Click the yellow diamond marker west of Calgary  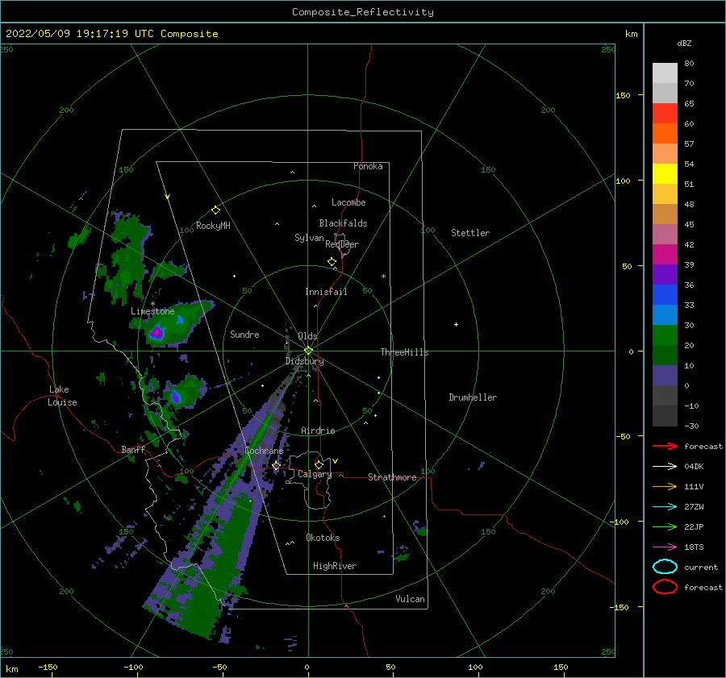click(x=276, y=466)
